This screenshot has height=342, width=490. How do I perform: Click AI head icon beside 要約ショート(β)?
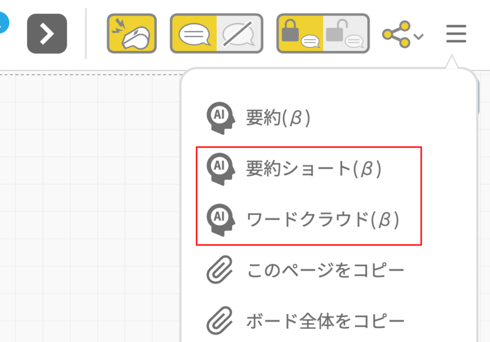click(220, 169)
